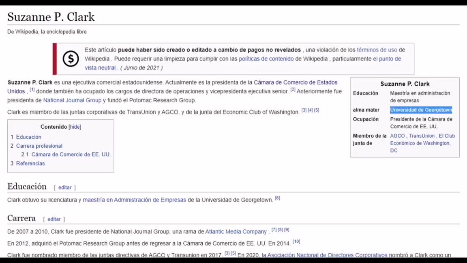Viewport: 467px width, 263px height.
Task: Open footnote reference [4]
Action: (311, 110)
